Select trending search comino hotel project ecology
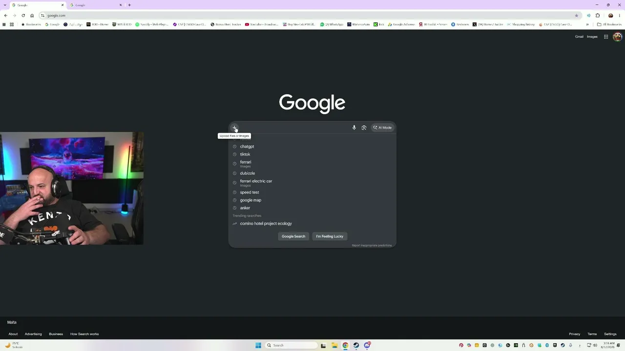625x351 pixels. click(312, 223)
